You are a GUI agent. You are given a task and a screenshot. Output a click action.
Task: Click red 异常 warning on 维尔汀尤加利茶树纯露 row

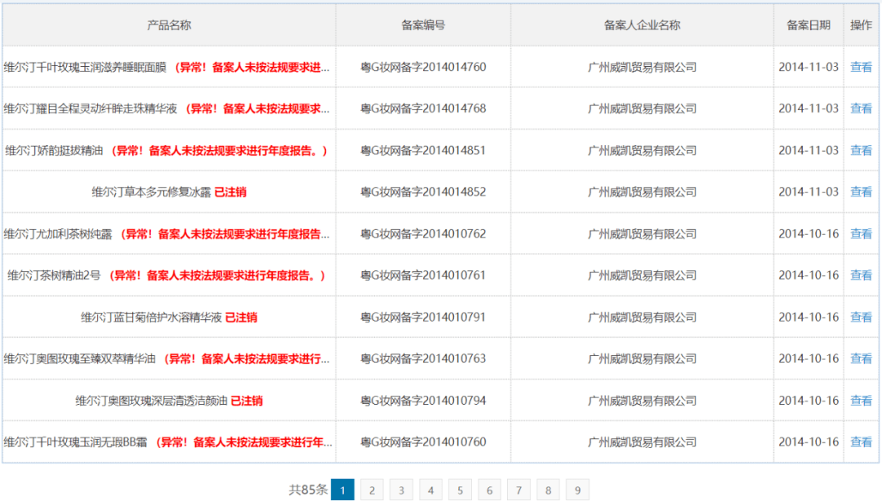point(225,233)
